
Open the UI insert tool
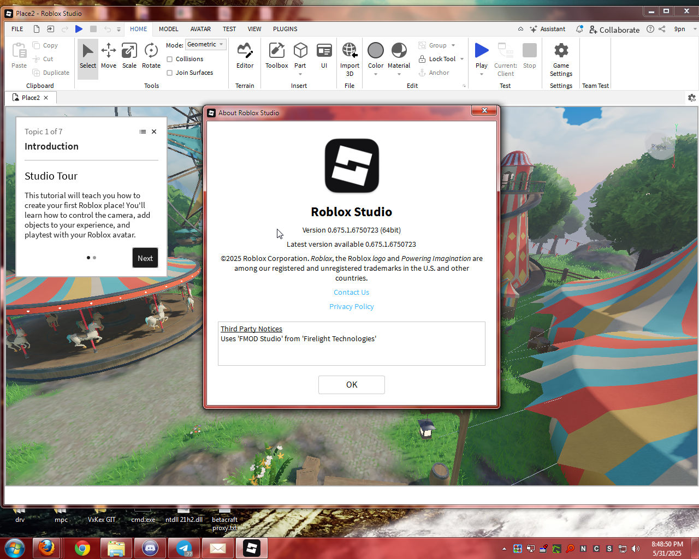point(324,56)
